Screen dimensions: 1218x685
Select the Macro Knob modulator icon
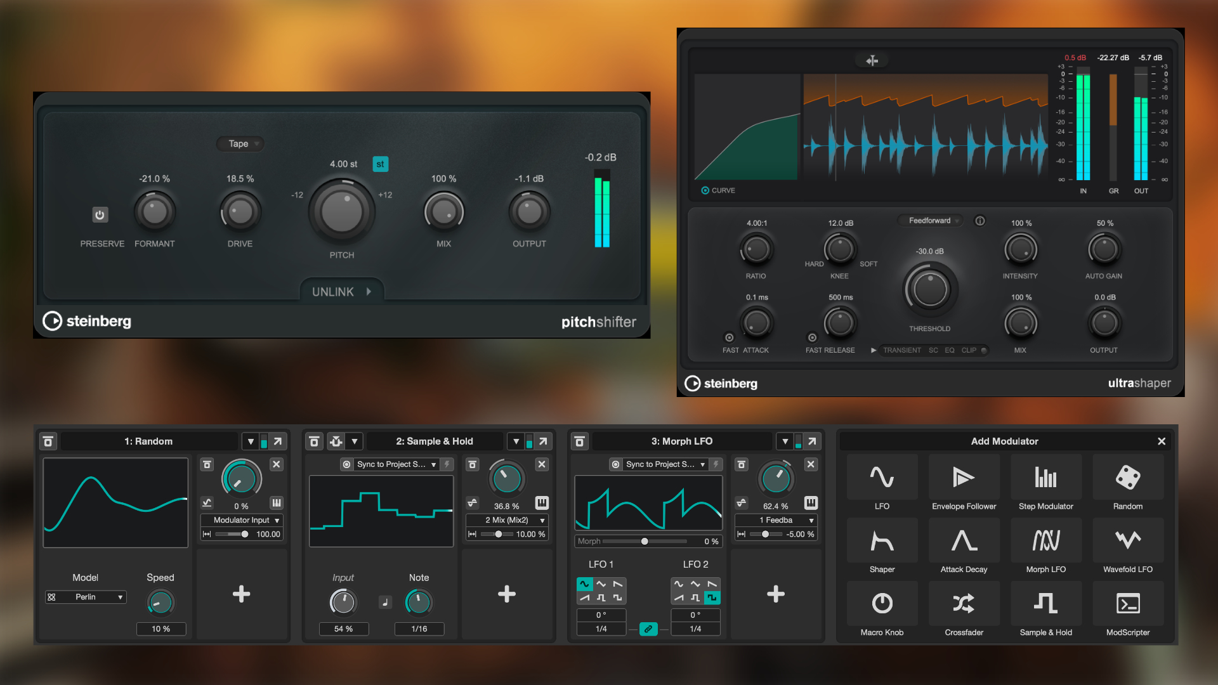tap(882, 604)
